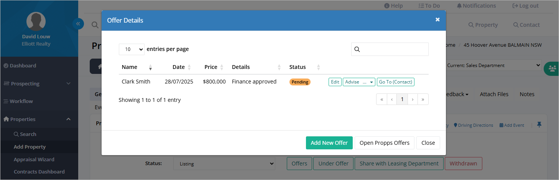The image size is (559, 180).
Task: Click 28/07/2025 date cell
Action: pos(179,82)
